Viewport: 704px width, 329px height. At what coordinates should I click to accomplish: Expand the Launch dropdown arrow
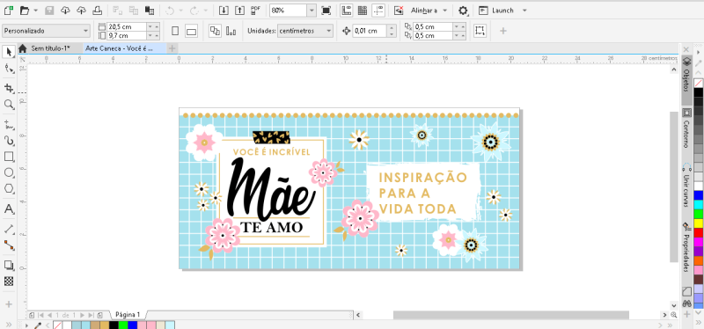524,10
